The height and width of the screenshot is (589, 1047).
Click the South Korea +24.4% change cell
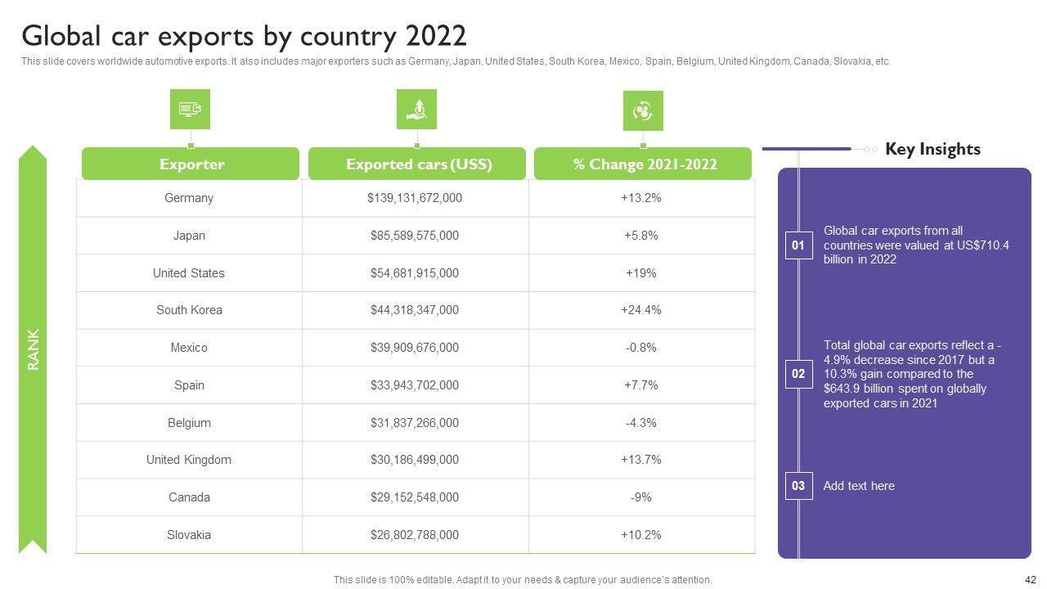tap(641, 310)
